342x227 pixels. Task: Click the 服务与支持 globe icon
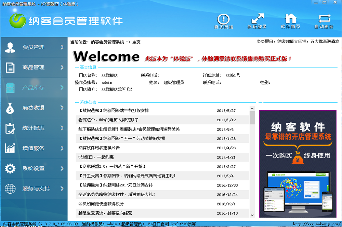coord(10,189)
